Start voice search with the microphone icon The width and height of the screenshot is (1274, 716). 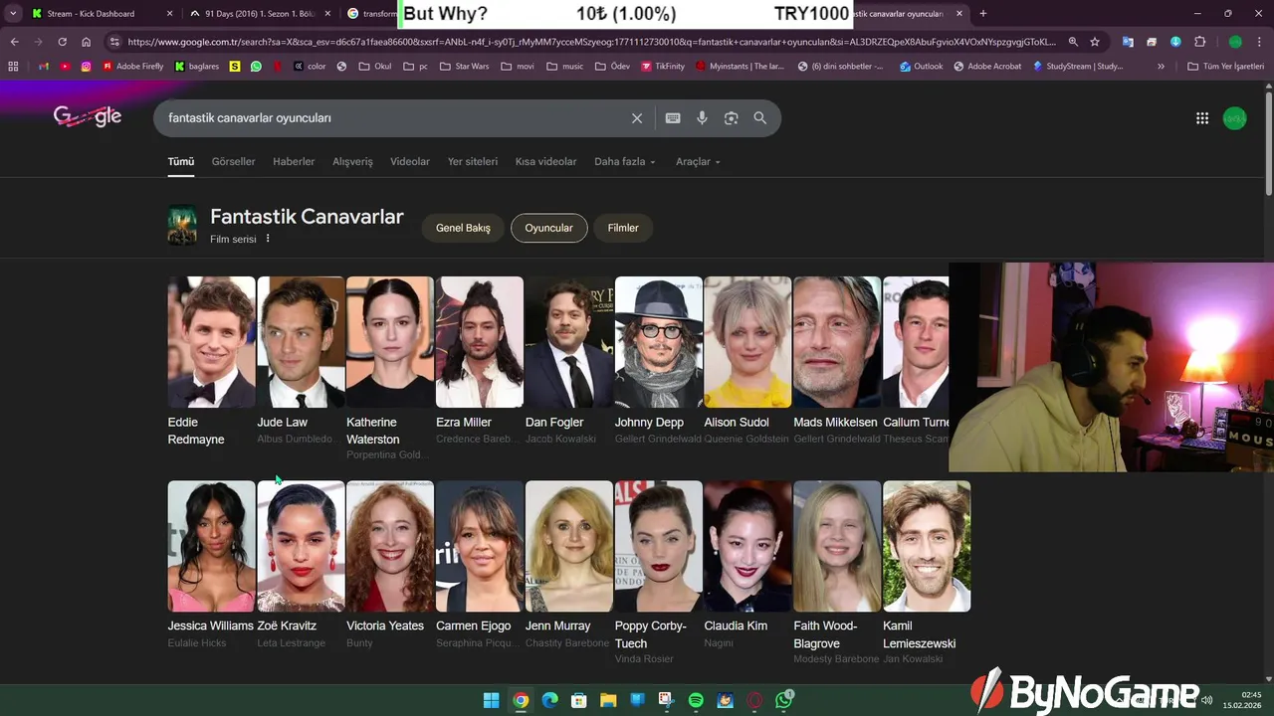[702, 118]
